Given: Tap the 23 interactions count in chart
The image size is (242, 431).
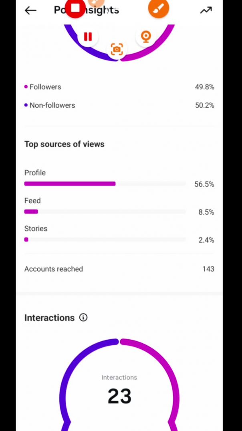Looking at the screenshot, I should pyautogui.click(x=119, y=396).
